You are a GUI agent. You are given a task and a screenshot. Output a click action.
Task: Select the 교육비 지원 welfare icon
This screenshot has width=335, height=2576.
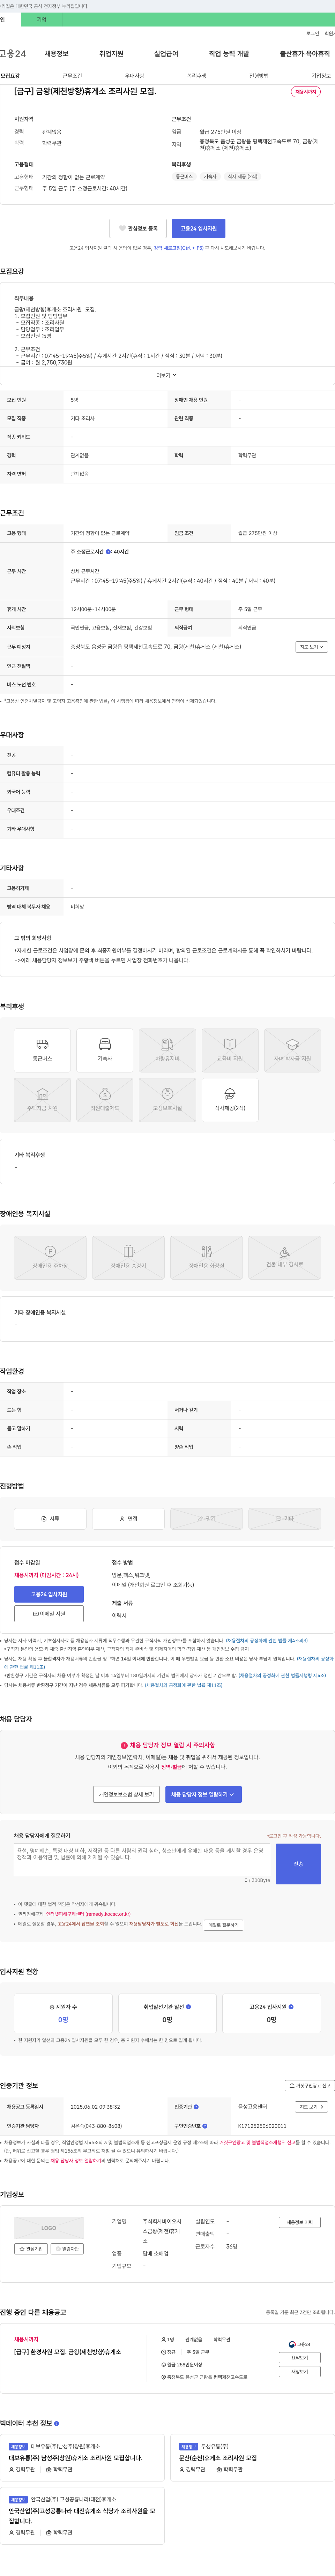tap(230, 1050)
